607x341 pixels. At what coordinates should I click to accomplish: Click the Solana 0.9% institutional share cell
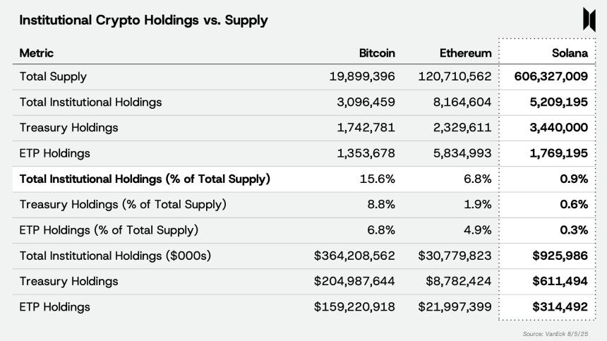point(575,179)
